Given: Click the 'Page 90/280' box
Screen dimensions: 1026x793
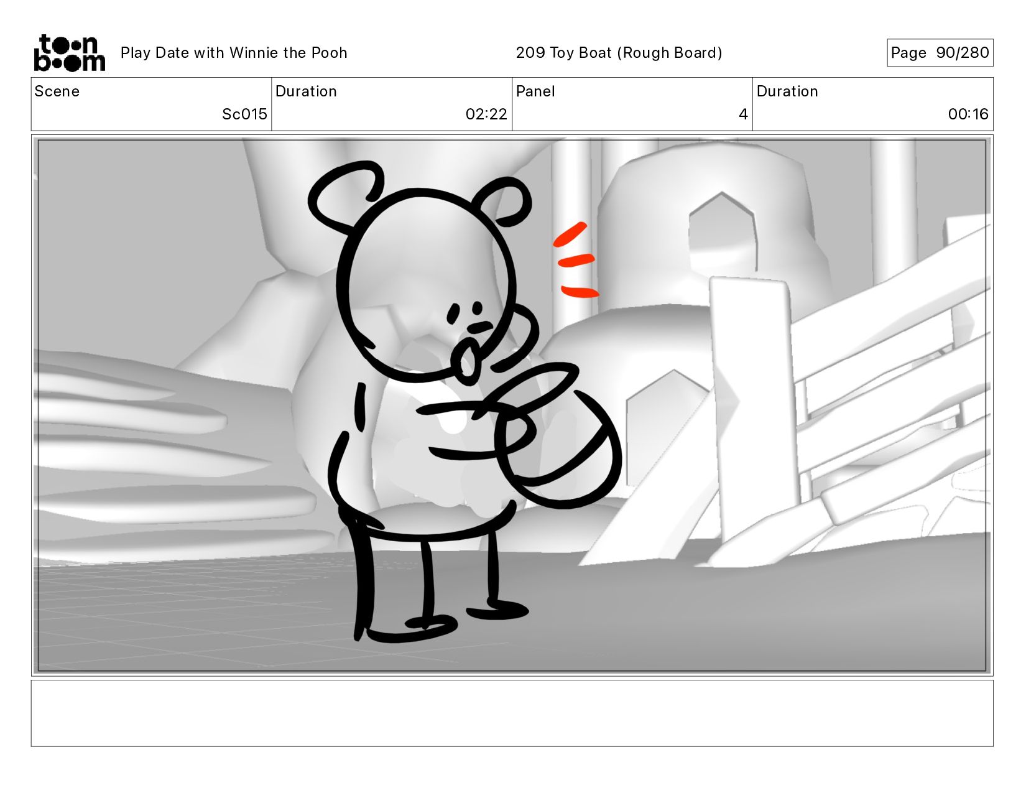Looking at the screenshot, I should pyautogui.click(x=940, y=53).
